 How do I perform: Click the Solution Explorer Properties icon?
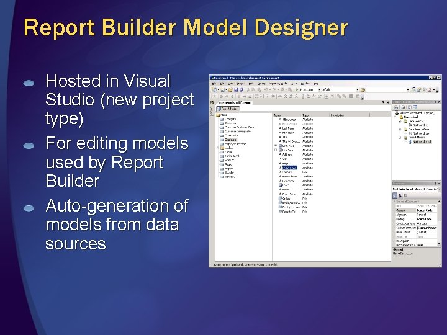[396, 107]
